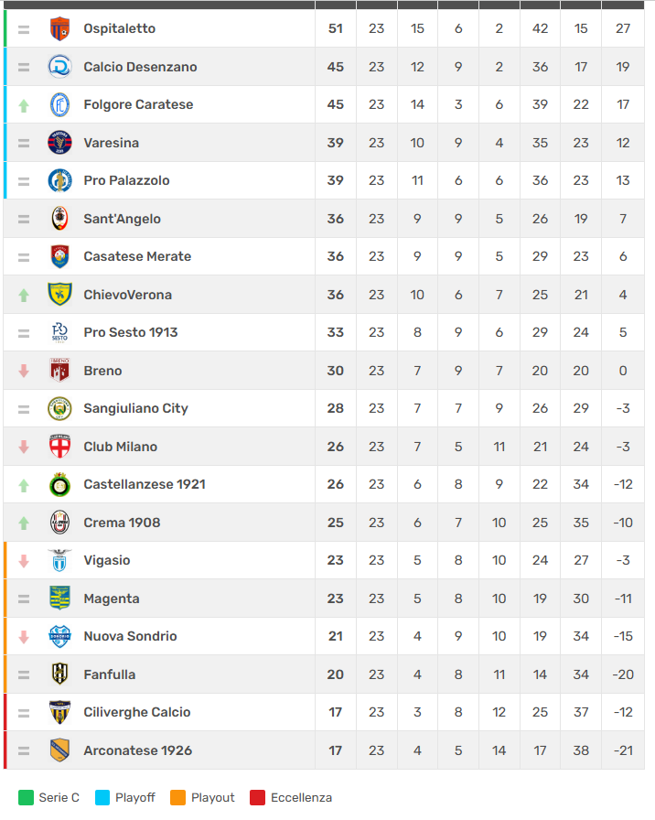Click the red down arrow beside Vigasio
Screen dimensions: 655x820
(24, 560)
